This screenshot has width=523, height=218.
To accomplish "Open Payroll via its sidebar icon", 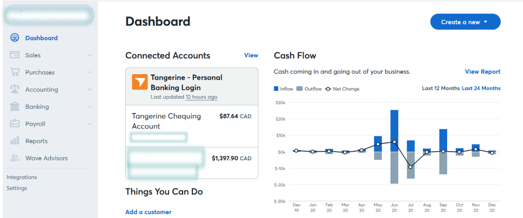I will [x=14, y=123].
